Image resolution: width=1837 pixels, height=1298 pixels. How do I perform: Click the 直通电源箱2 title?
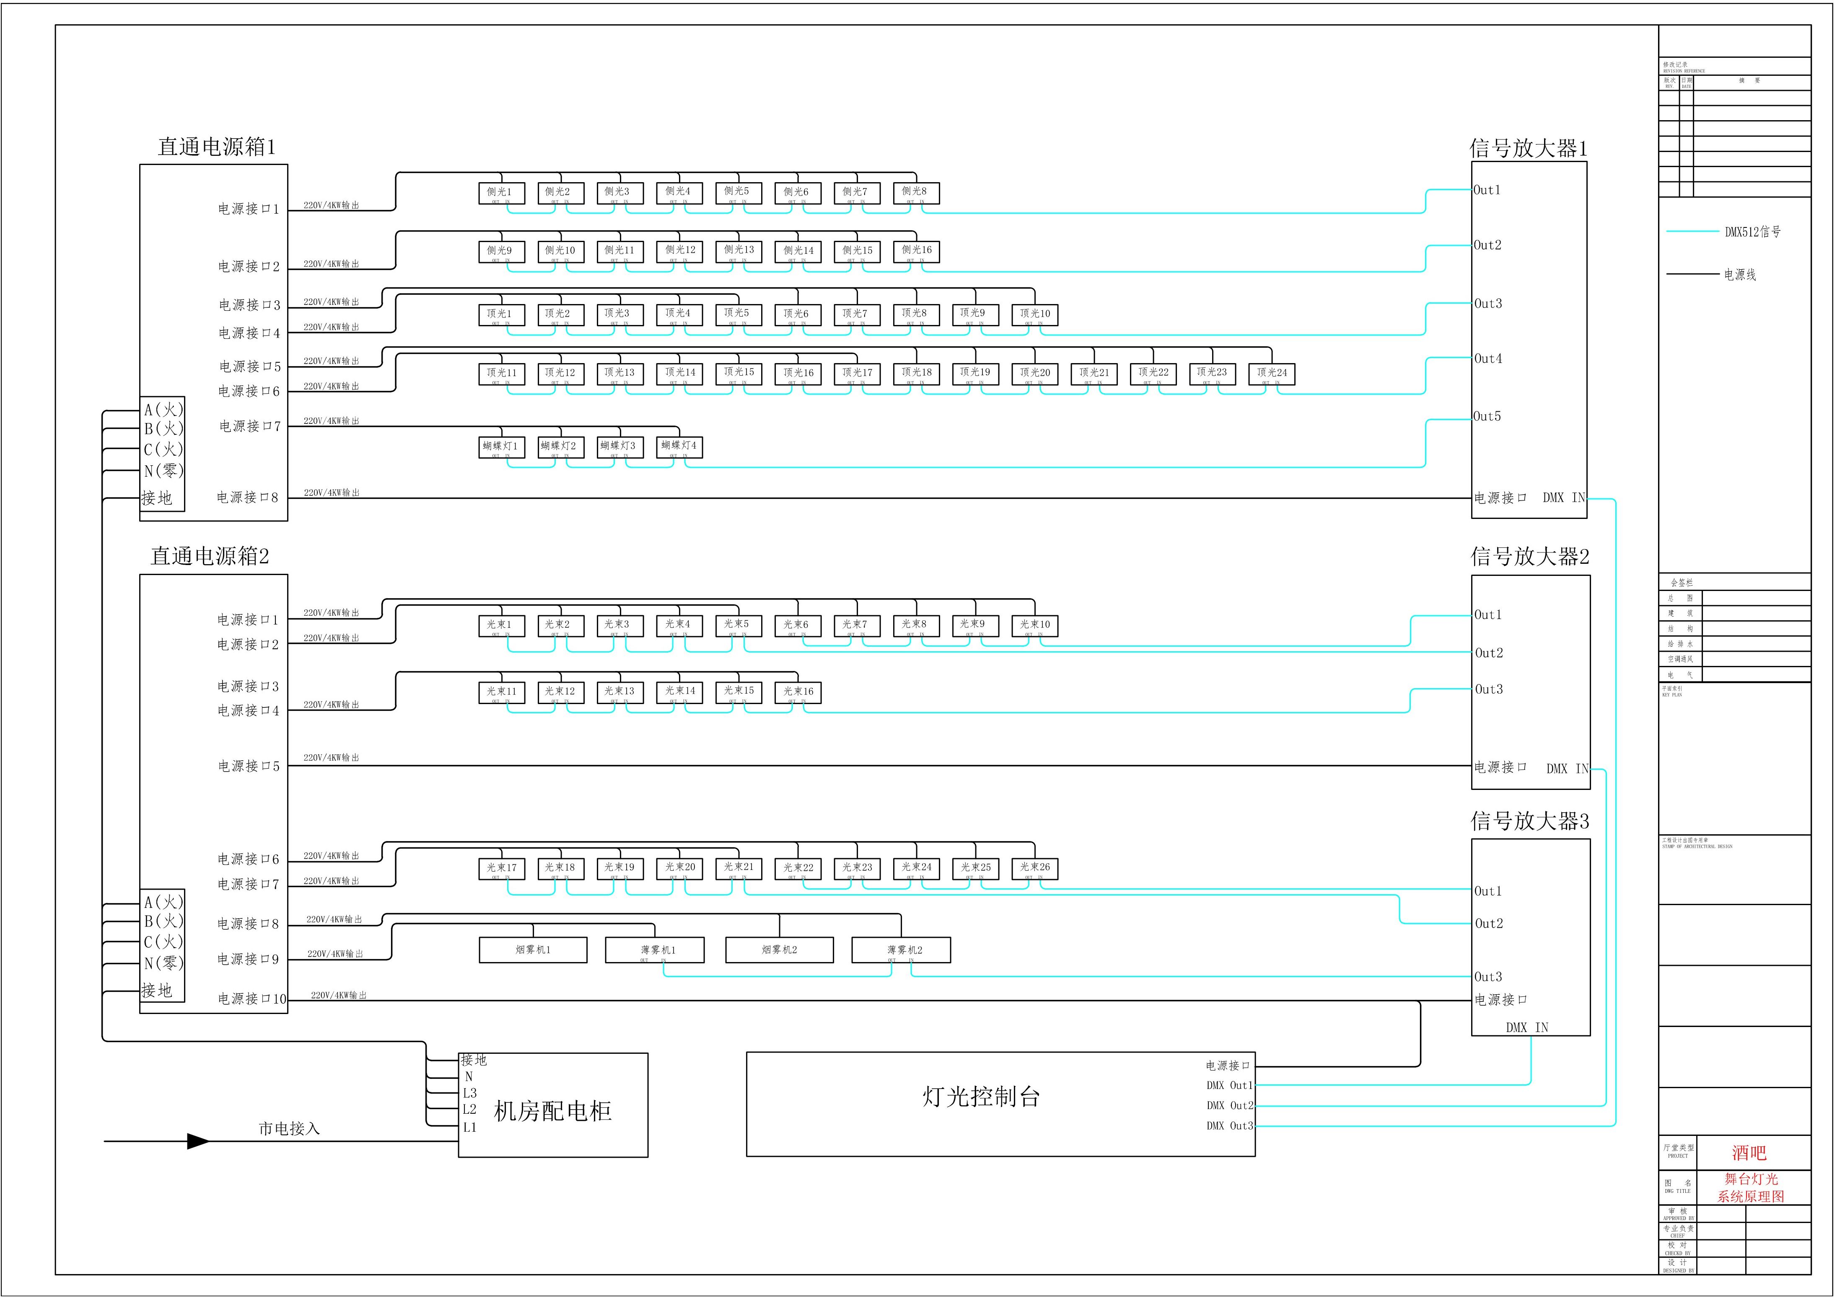point(210,557)
